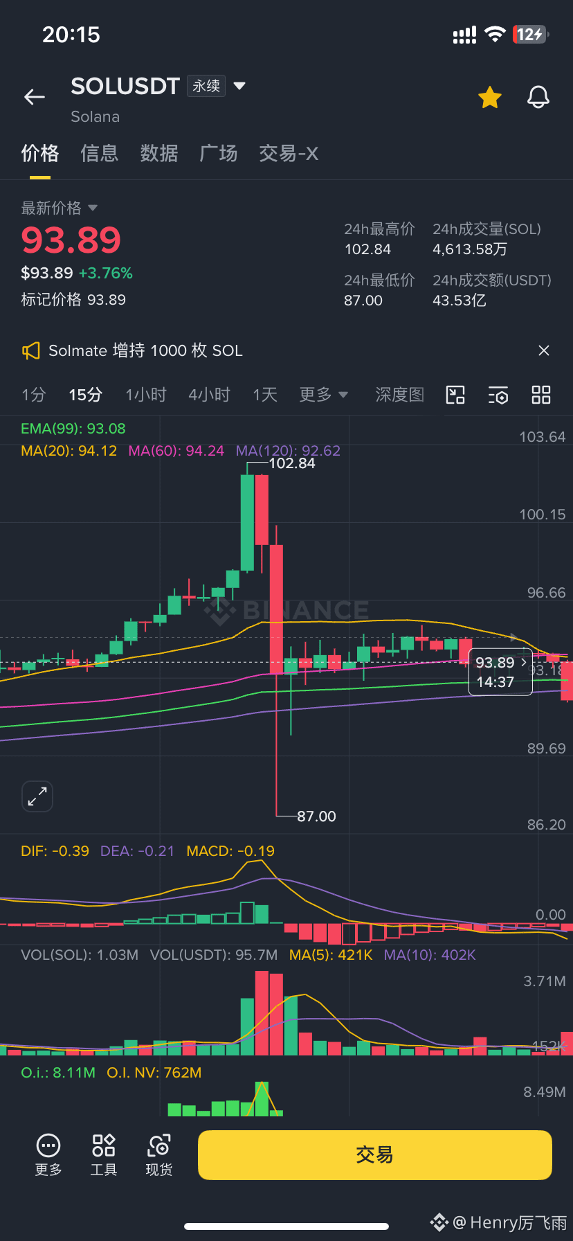The height and width of the screenshot is (1241, 573).
Task: Open the Solmate announcement text
Action: [x=145, y=350]
